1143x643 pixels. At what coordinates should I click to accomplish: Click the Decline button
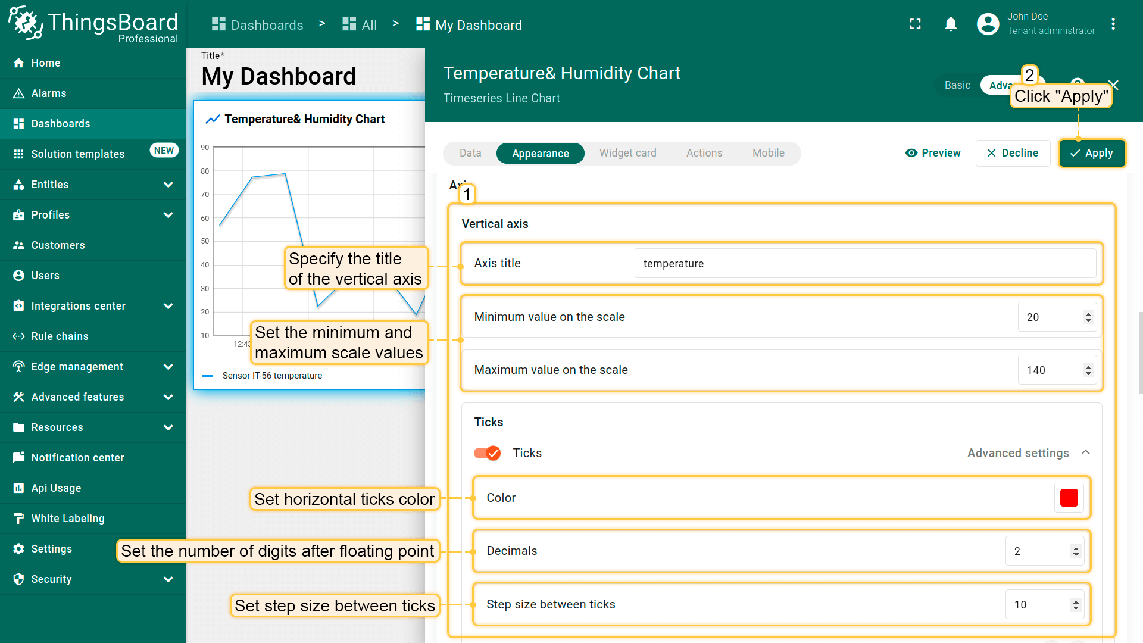click(x=1013, y=153)
